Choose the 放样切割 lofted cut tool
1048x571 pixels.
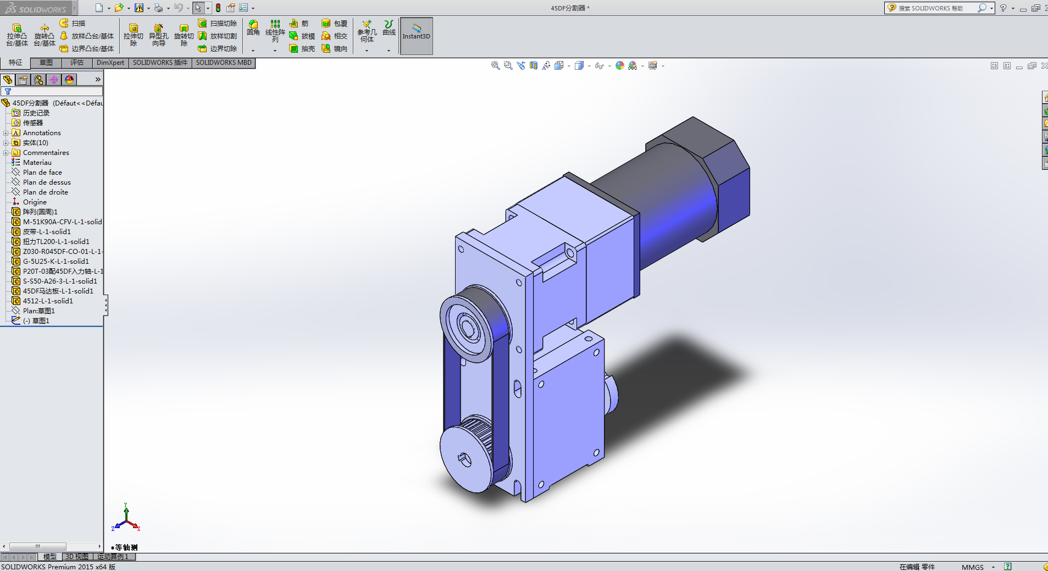click(218, 36)
